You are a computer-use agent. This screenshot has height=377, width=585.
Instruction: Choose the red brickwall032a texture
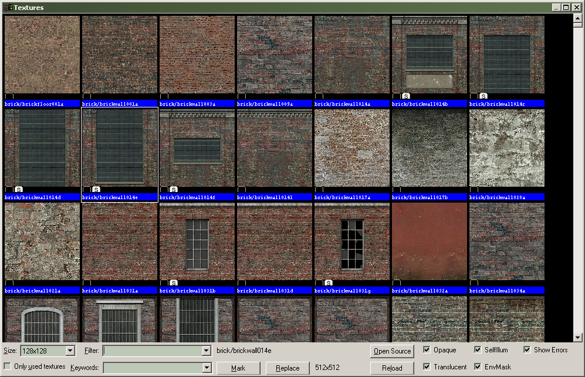tap(429, 241)
